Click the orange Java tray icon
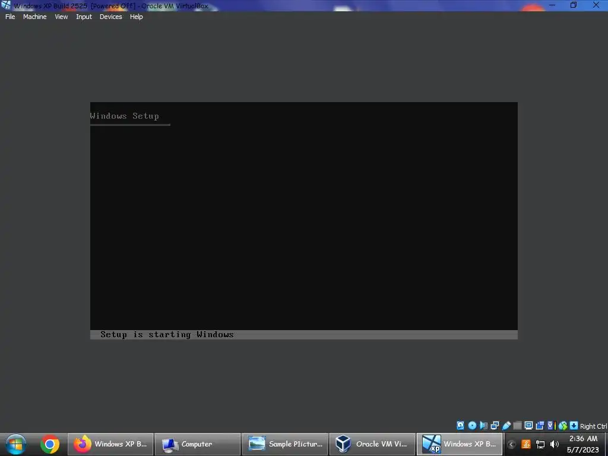 coord(526,444)
